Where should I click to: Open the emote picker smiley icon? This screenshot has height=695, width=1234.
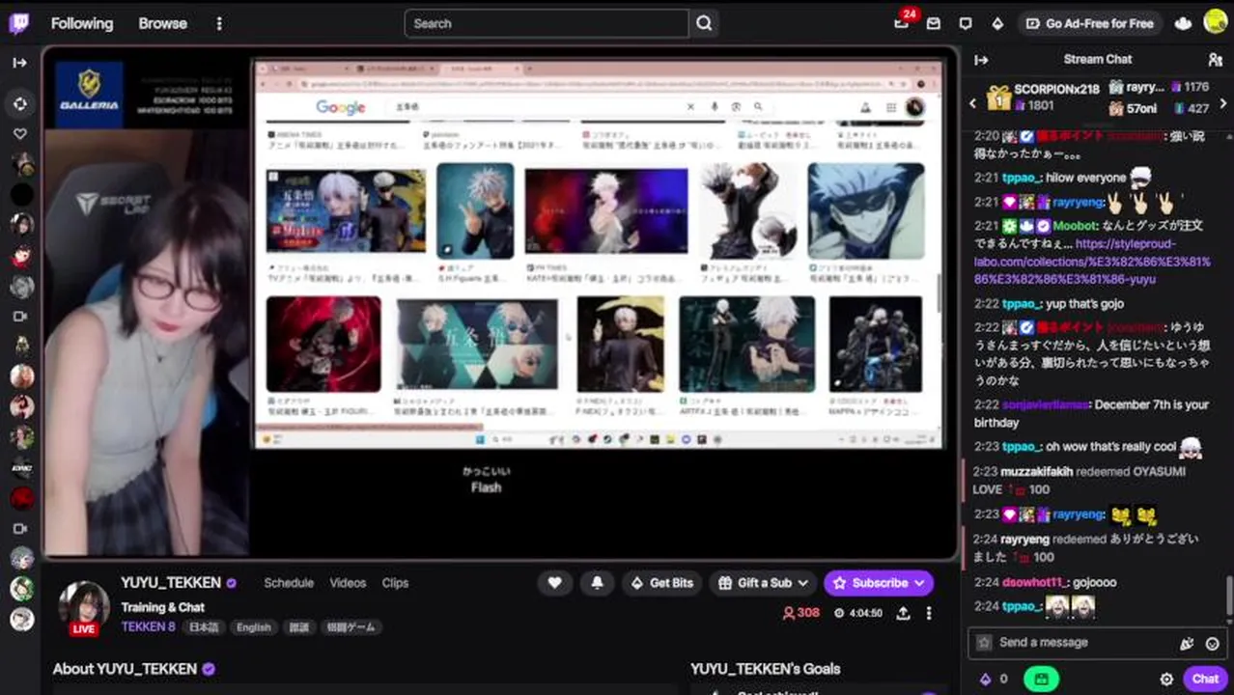(1213, 643)
